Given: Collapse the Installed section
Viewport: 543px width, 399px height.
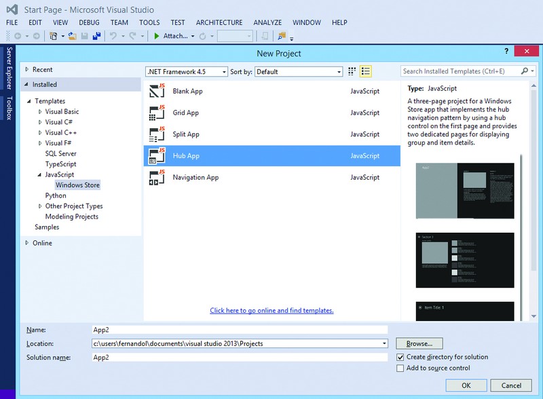Looking at the screenshot, I should click(26, 84).
